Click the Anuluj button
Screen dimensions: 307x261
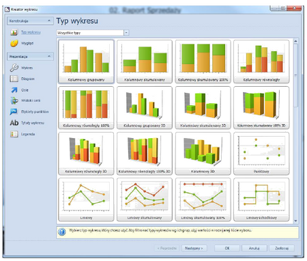tap(254, 248)
